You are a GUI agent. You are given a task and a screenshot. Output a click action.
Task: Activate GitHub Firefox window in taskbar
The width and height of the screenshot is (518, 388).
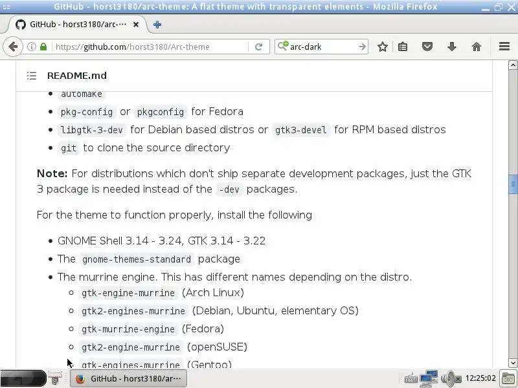pyautogui.click(x=128, y=378)
